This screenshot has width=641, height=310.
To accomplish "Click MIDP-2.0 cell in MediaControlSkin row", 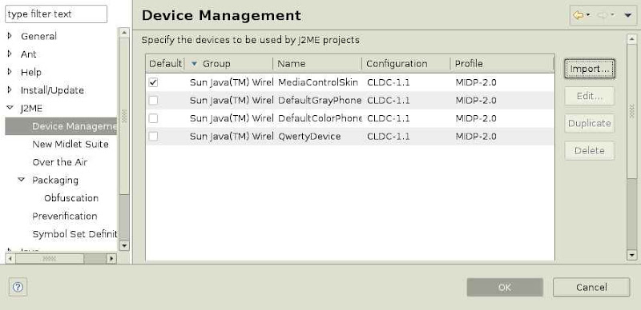I will coord(476,82).
